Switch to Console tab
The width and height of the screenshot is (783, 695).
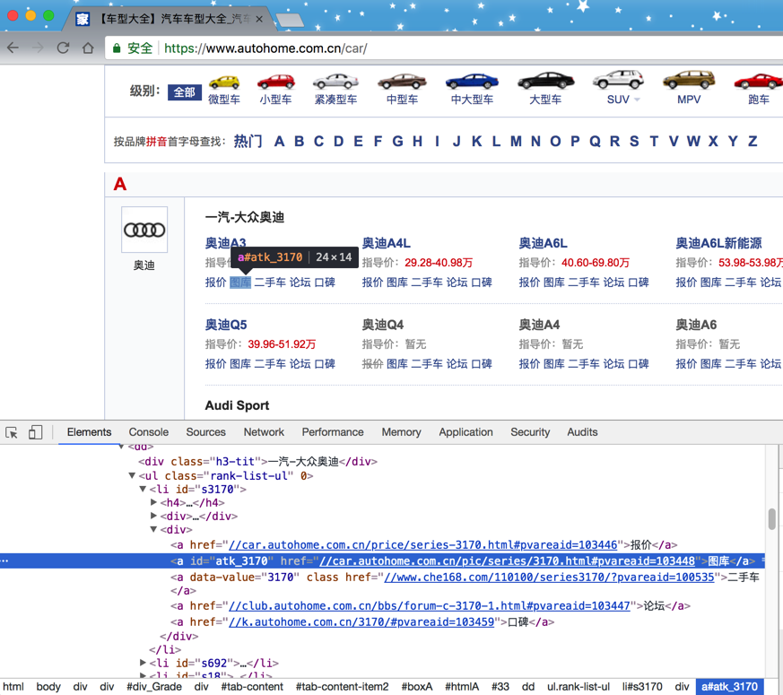(148, 432)
